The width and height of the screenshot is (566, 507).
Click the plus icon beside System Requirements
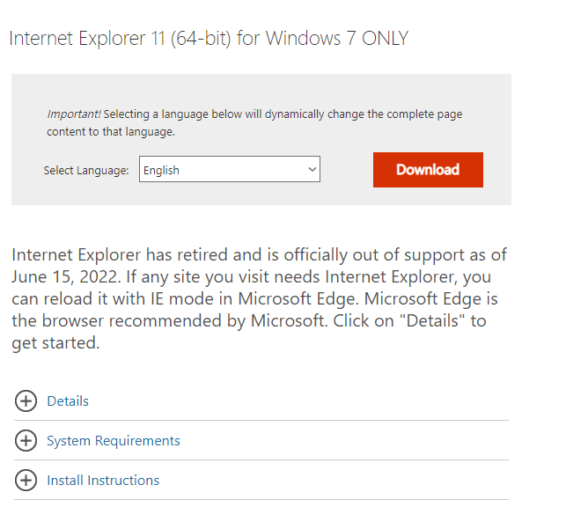(x=26, y=441)
